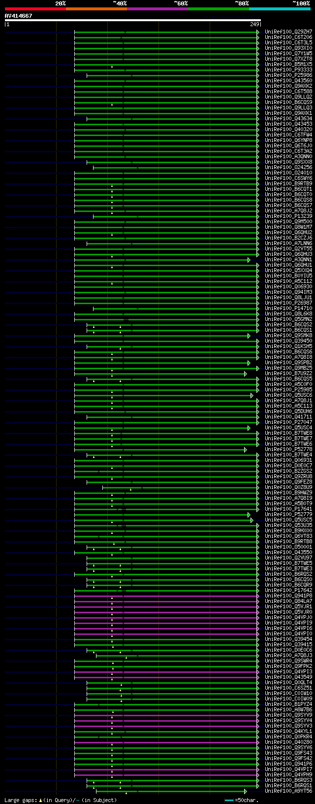Click hit label UniRef100_B5M1X5
Screen dimensions: 315x804
click(x=288, y=65)
